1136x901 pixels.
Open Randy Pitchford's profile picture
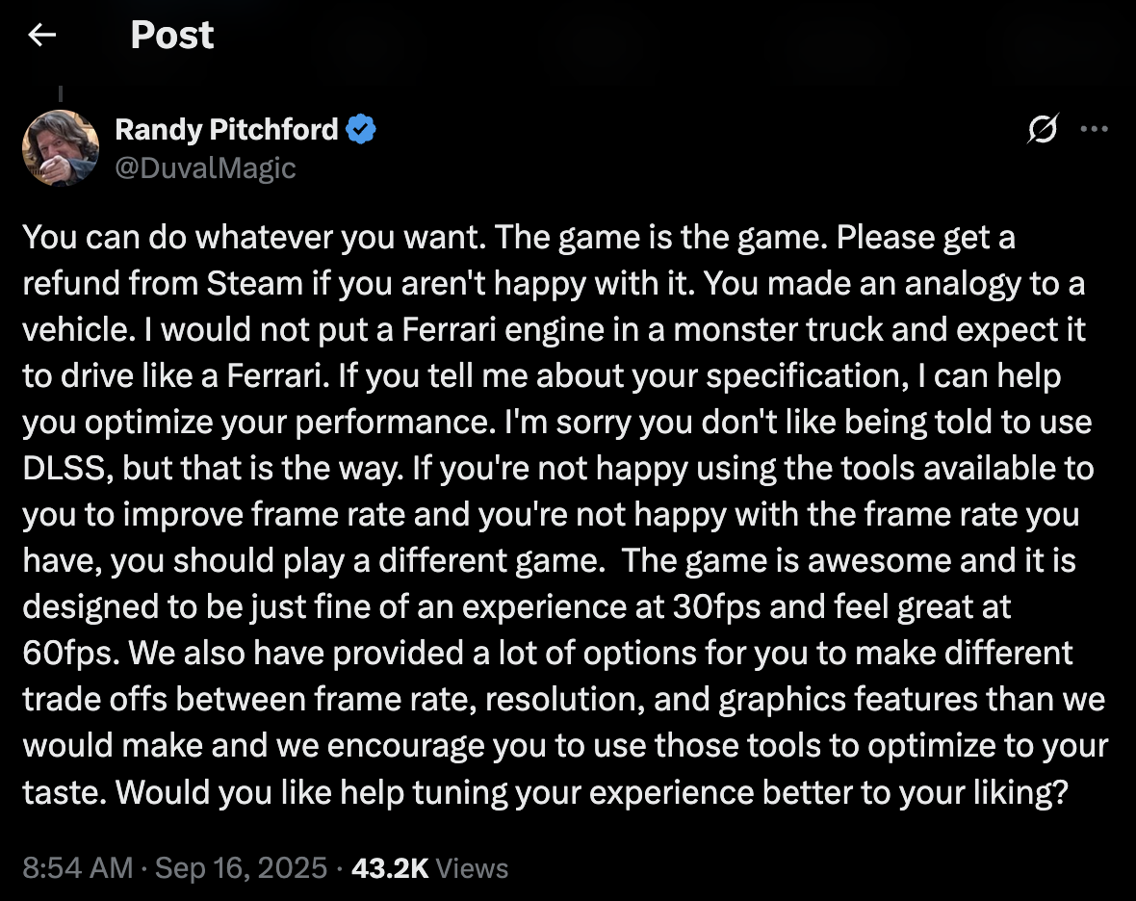click(61, 147)
